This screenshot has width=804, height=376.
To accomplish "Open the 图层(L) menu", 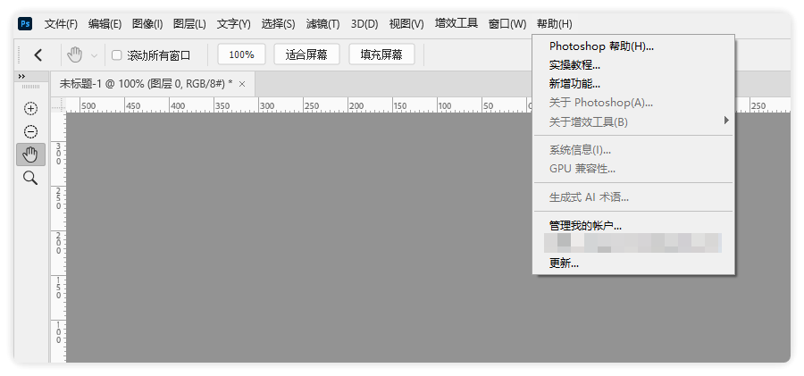I will [189, 23].
